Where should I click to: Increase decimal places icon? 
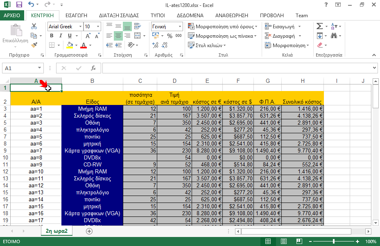coord(155,45)
